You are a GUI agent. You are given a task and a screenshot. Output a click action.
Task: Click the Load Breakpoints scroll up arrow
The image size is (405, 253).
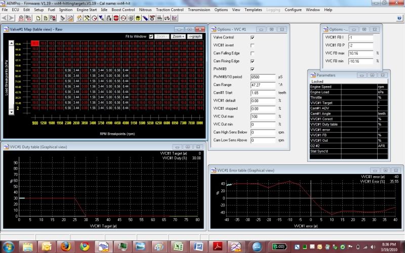[11, 43]
